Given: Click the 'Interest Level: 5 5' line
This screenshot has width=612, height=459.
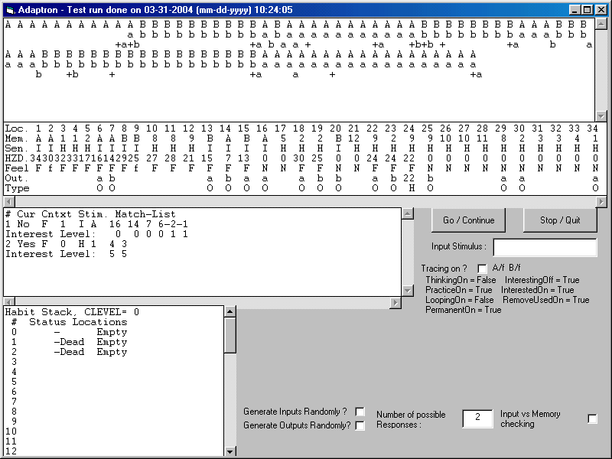Looking at the screenshot, I should coord(67,254).
